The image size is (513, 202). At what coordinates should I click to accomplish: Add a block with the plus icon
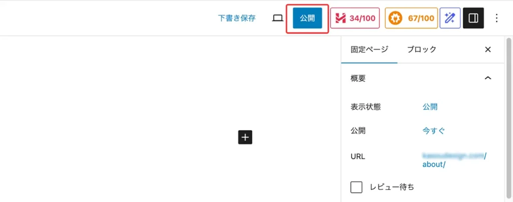[245, 137]
